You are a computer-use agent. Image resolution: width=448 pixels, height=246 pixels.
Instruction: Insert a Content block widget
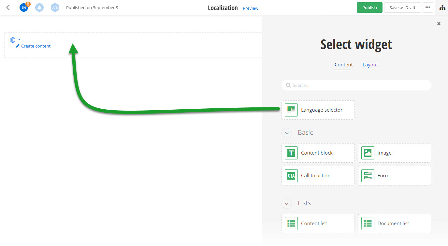318,153
